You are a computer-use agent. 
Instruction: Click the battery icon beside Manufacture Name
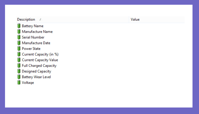[x=19, y=32]
